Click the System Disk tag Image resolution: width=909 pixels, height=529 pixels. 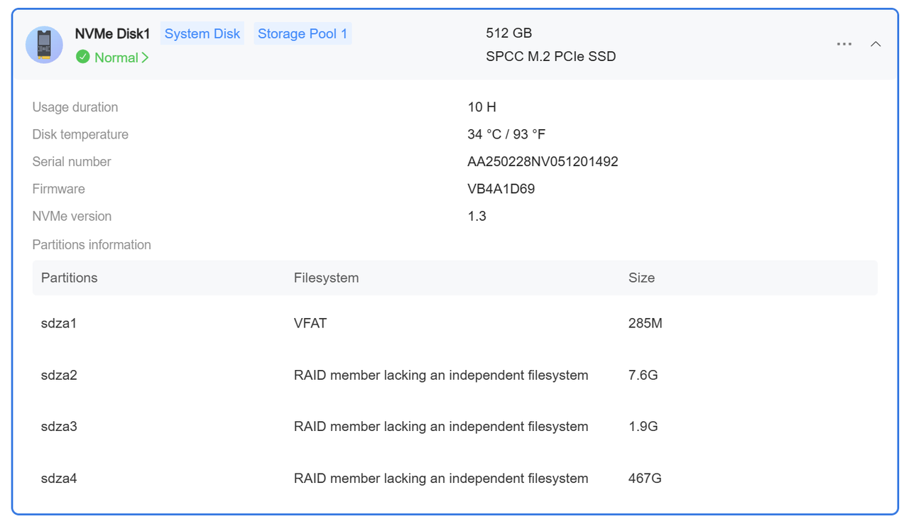tap(202, 33)
